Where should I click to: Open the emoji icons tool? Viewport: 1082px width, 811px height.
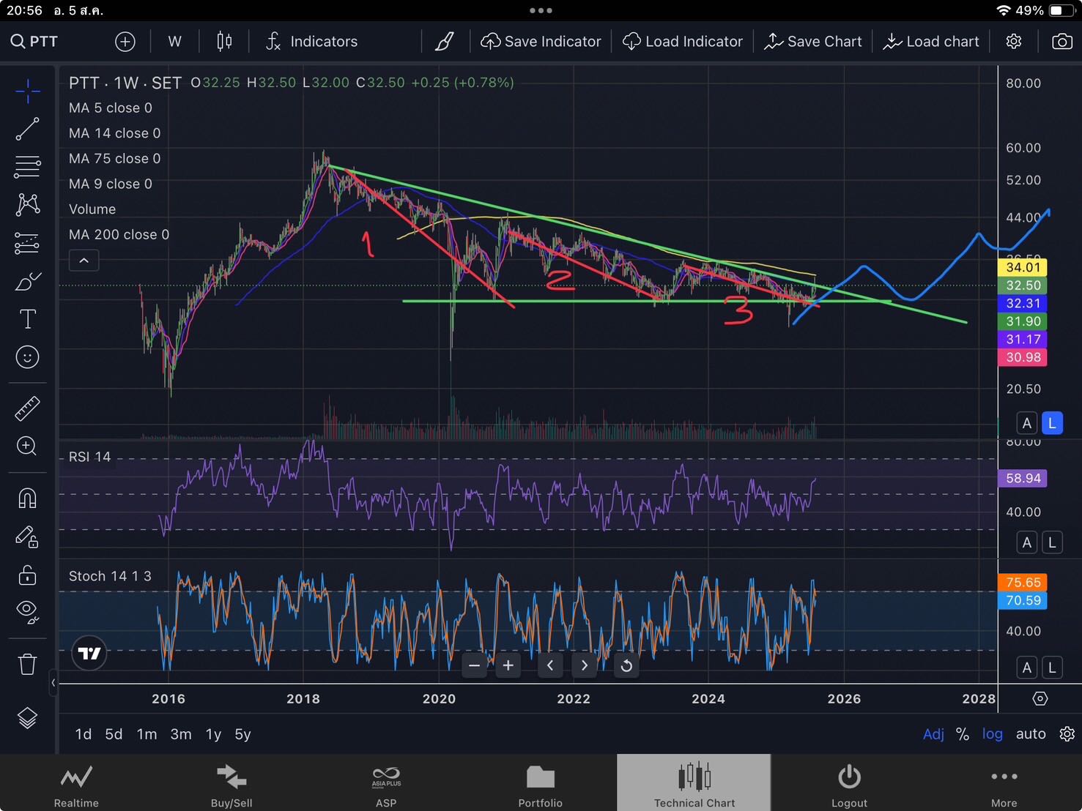27,357
